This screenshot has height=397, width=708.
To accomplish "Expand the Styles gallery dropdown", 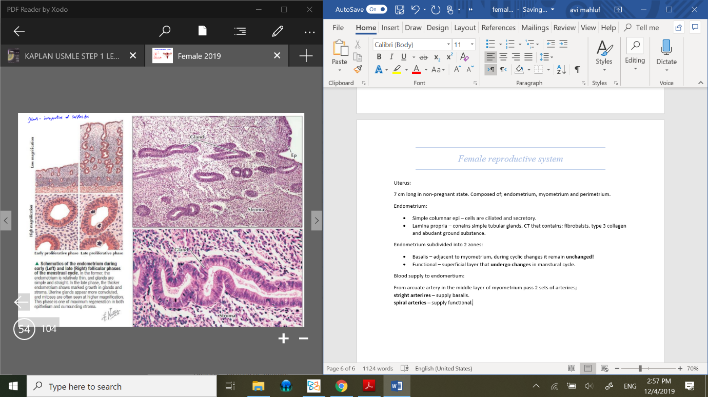I will pyautogui.click(x=604, y=53).
